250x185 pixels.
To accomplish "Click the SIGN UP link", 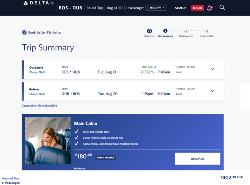I will click(x=181, y=8).
